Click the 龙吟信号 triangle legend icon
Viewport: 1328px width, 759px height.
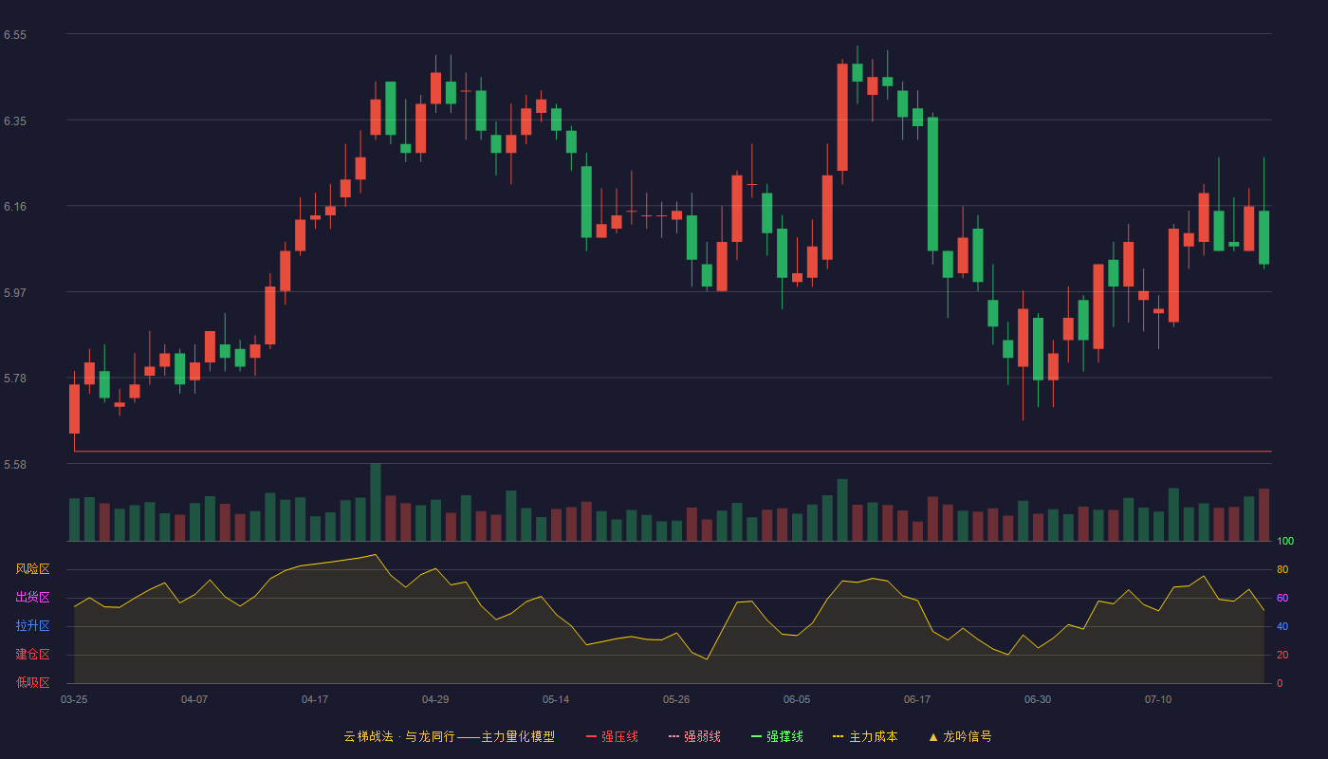click(x=933, y=736)
